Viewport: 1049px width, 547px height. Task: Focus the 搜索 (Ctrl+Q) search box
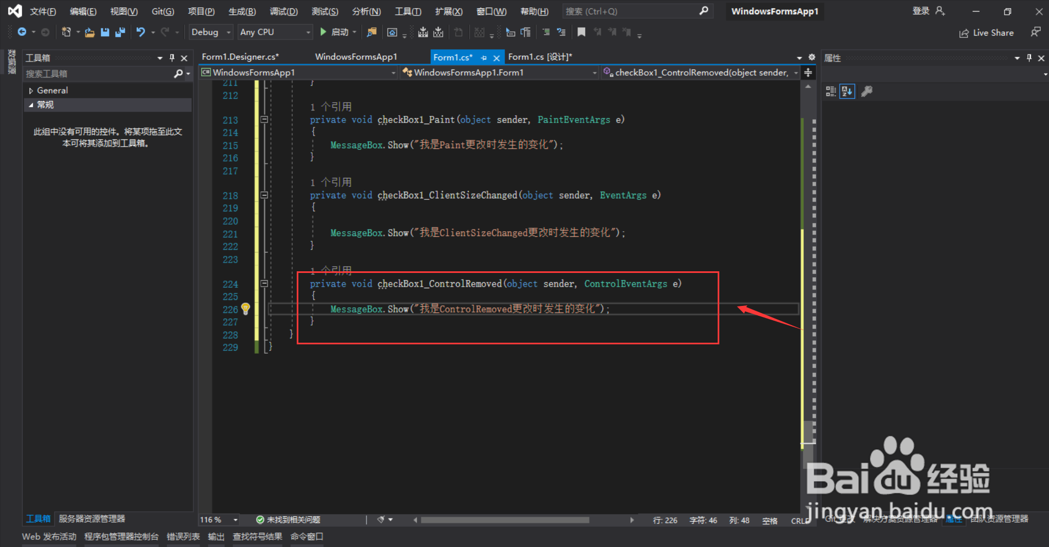coord(637,11)
